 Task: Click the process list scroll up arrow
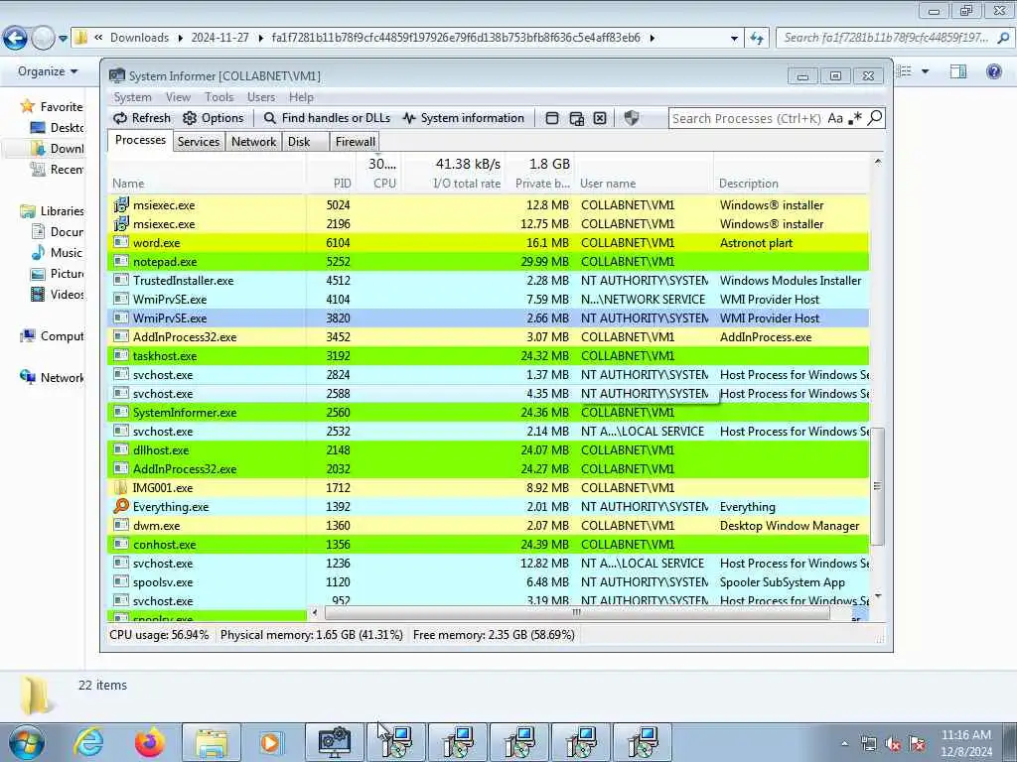[x=878, y=162]
